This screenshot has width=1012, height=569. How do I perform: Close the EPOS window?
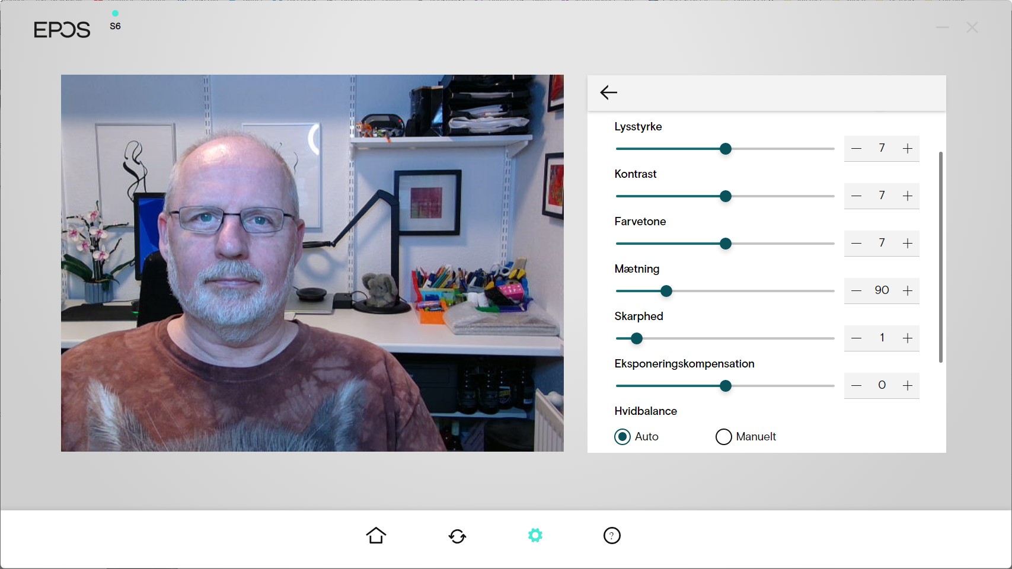tap(972, 27)
